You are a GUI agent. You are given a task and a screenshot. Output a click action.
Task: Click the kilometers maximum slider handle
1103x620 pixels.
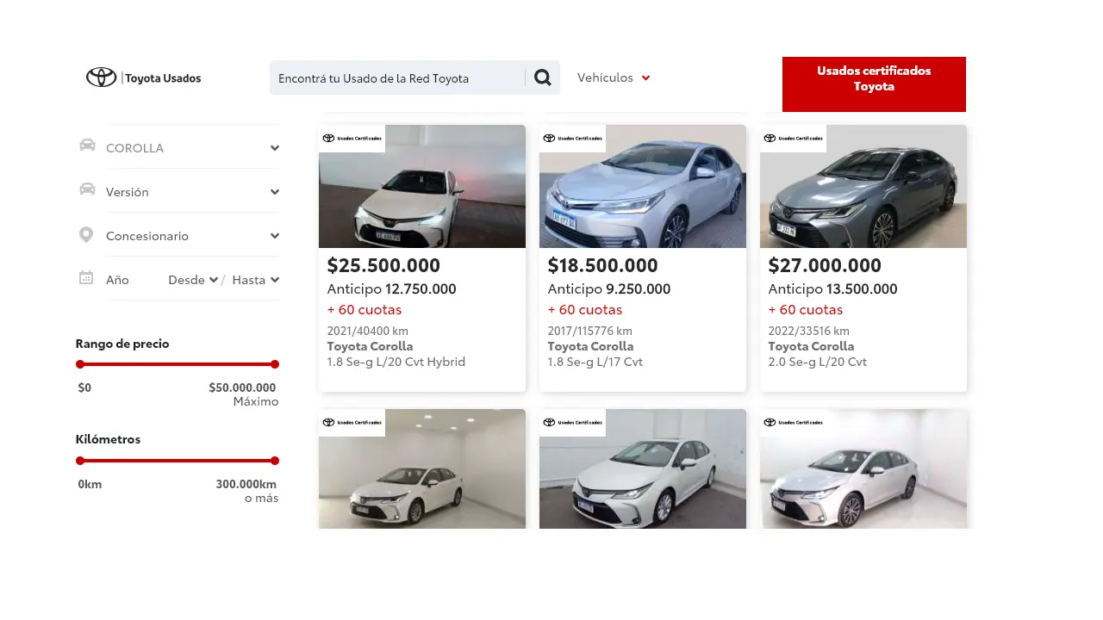pyautogui.click(x=275, y=461)
